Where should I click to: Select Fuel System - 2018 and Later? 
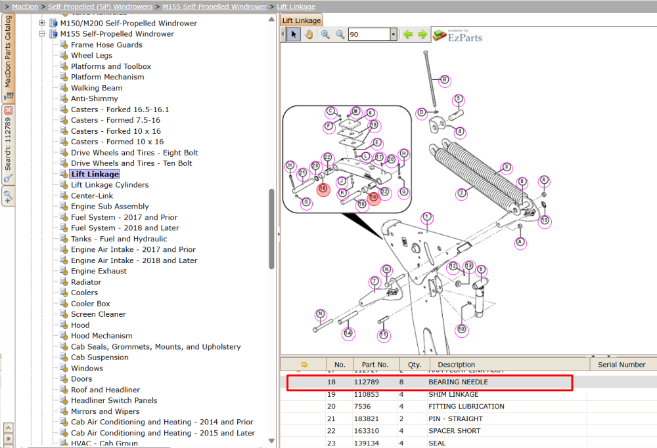125,228
